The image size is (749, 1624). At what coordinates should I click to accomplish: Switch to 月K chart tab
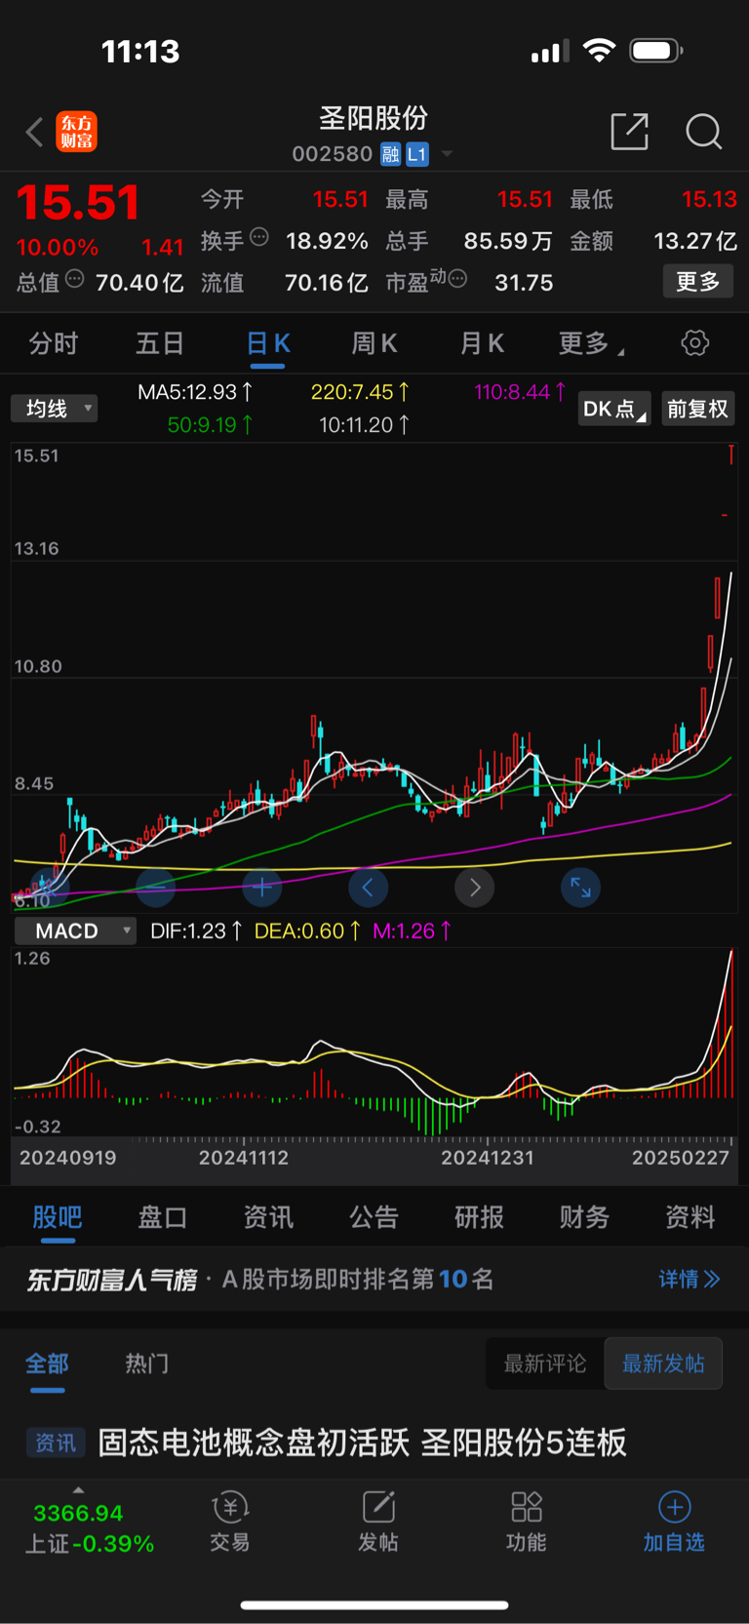[482, 343]
